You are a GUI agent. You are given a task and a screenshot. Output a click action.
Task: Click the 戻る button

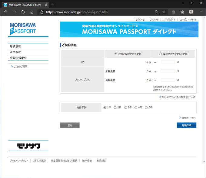(70, 125)
